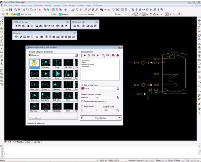Click the command line input area
The width and height of the screenshot is (201, 162).
(100, 151)
